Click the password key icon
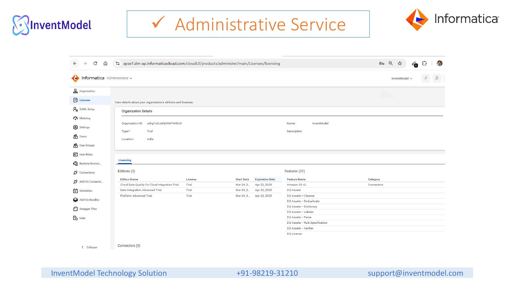The height and width of the screenshot is (288, 513). tap(382, 63)
